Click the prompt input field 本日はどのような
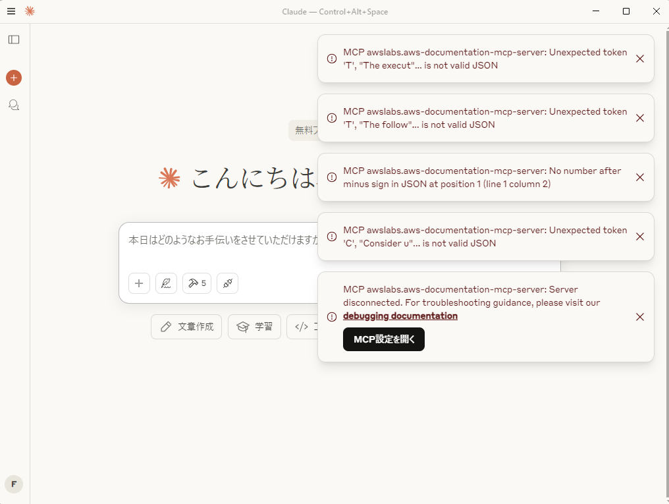The width and height of the screenshot is (669, 504). pyautogui.click(x=224, y=240)
